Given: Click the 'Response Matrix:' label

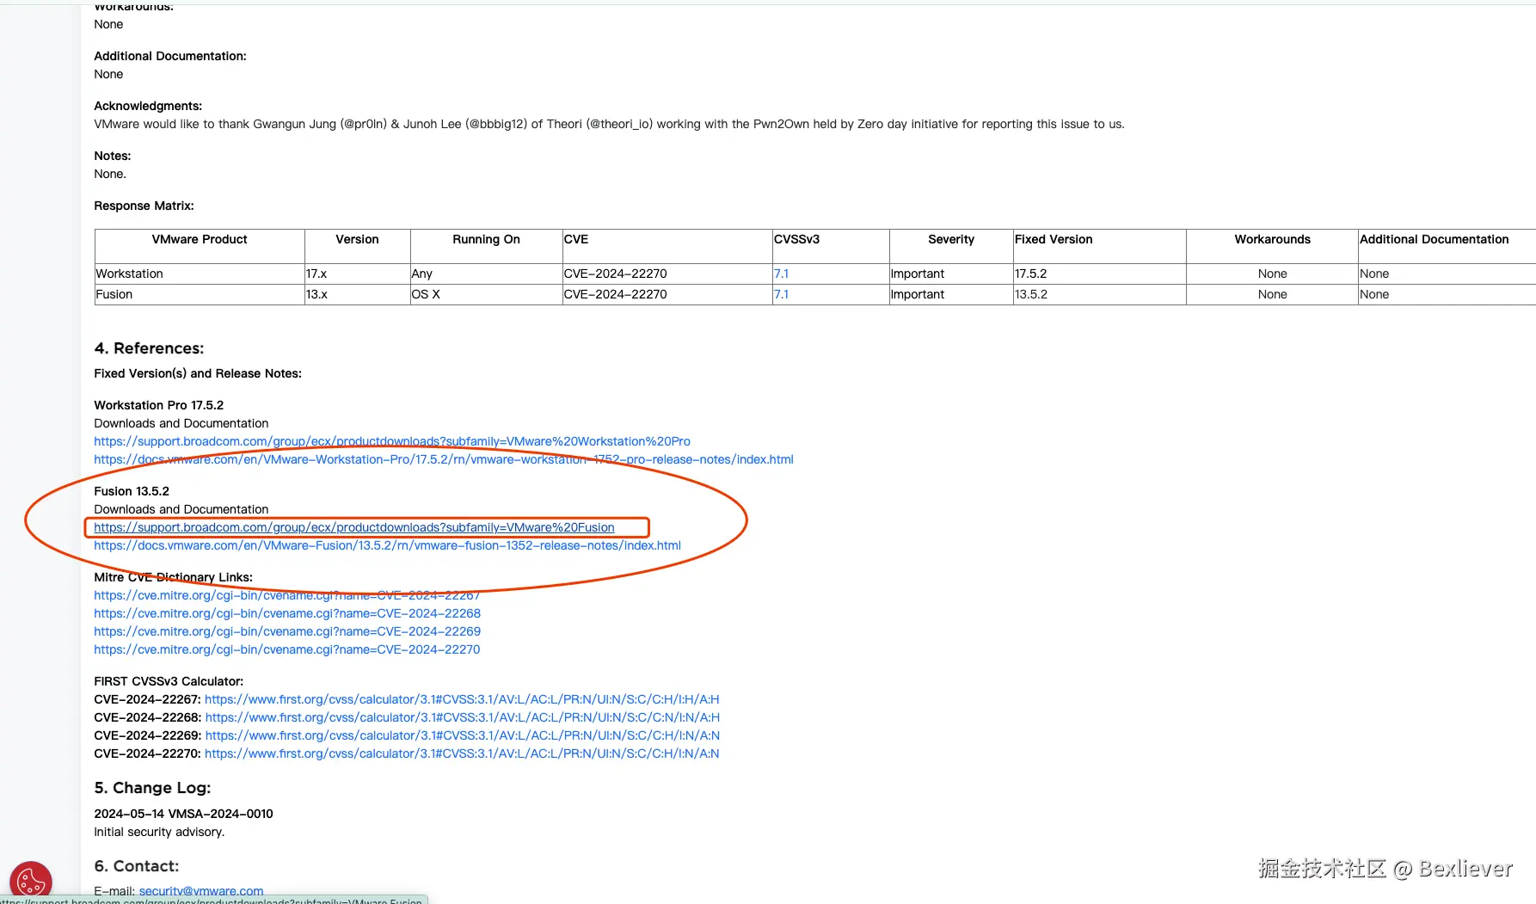Looking at the screenshot, I should click(x=144, y=206).
